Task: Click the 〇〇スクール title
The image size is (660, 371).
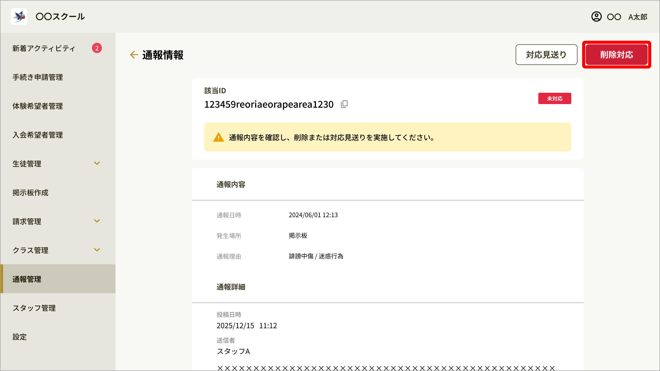Action: pos(60,17)
